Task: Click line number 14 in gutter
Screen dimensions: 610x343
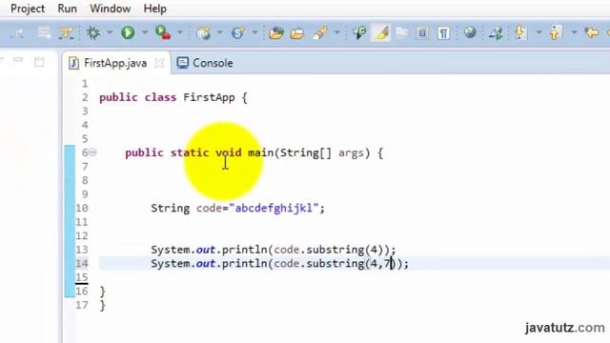Action: tap(82, 264)
